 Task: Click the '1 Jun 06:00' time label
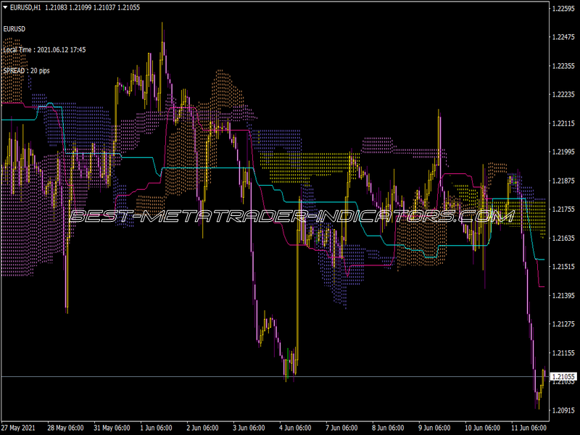pos(156,428)
